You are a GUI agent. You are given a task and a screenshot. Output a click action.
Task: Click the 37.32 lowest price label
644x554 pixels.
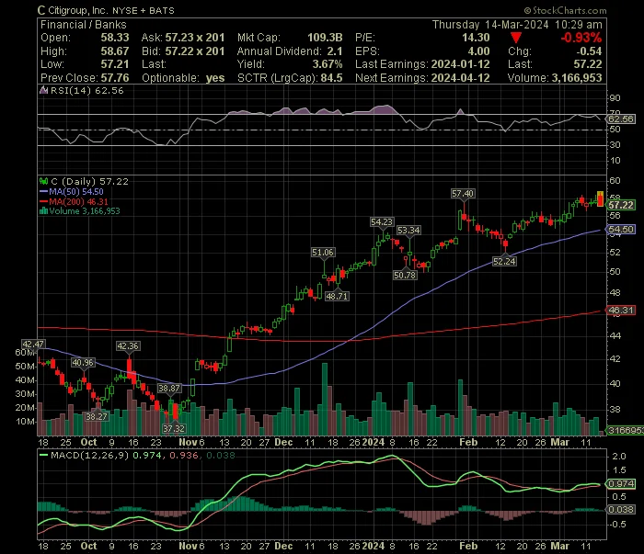174,428
